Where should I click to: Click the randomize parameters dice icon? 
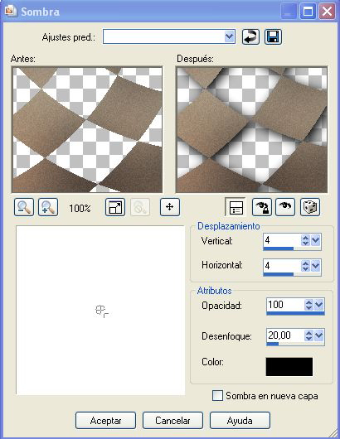coord(309,207)
